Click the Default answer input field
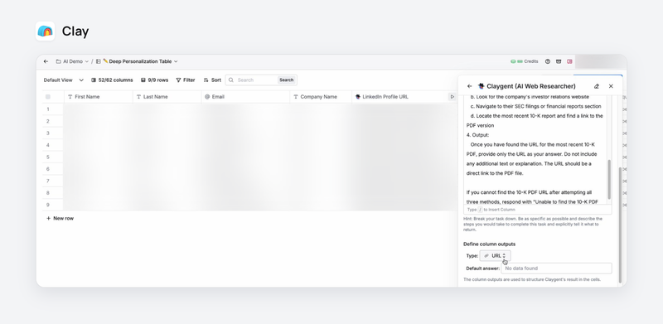The height and width of the screenshot is (324, 663). click(x=556, y=268)
